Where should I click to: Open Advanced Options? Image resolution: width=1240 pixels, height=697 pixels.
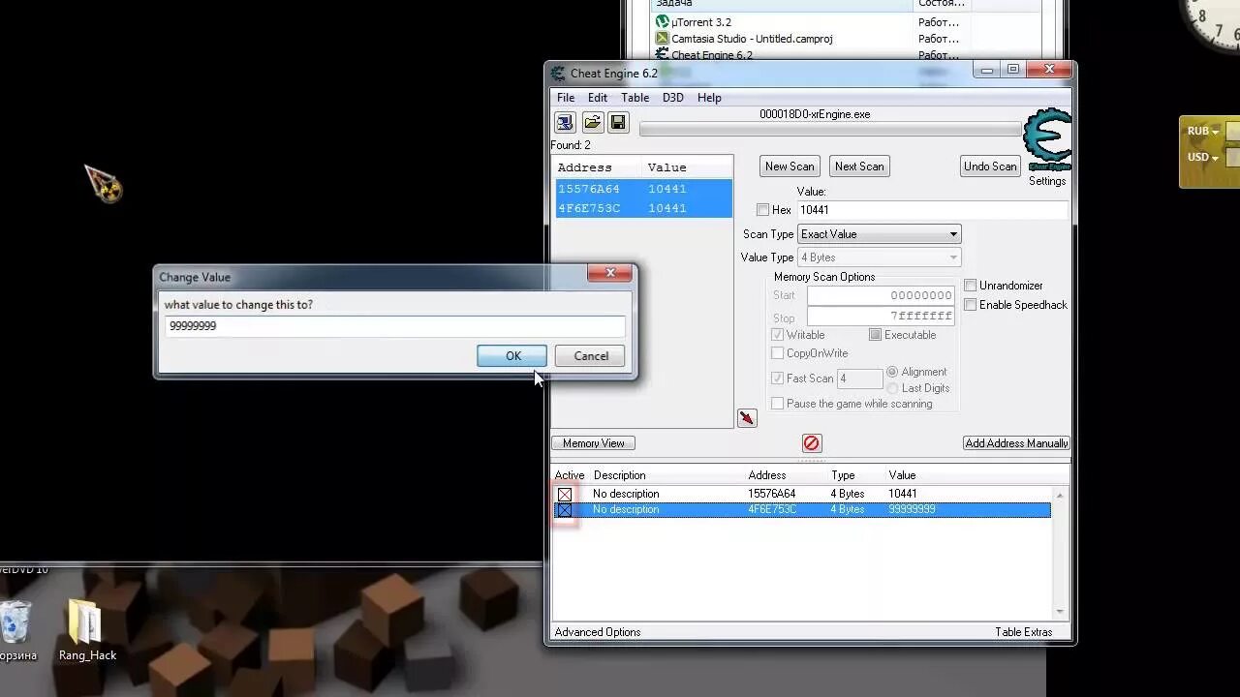pos(598,632)
